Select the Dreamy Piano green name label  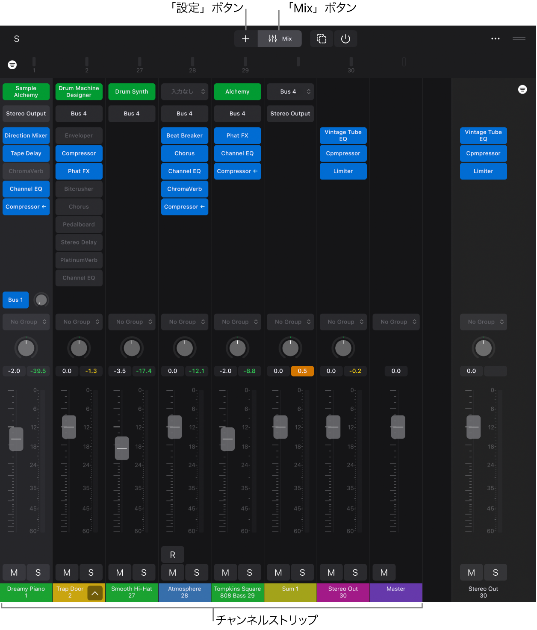click(26, 592)
